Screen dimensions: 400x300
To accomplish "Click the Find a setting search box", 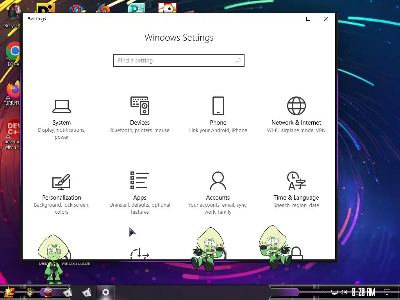I will (x=179, y=61).
